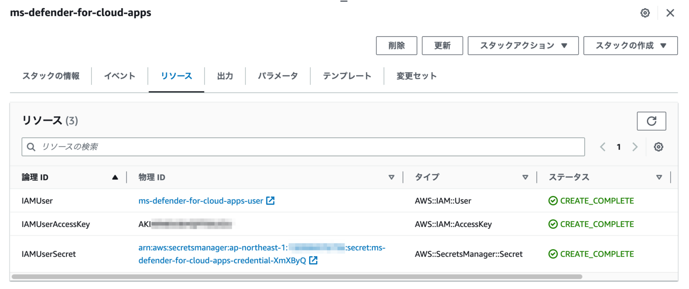Open the stack settings gear at top right

645,13
